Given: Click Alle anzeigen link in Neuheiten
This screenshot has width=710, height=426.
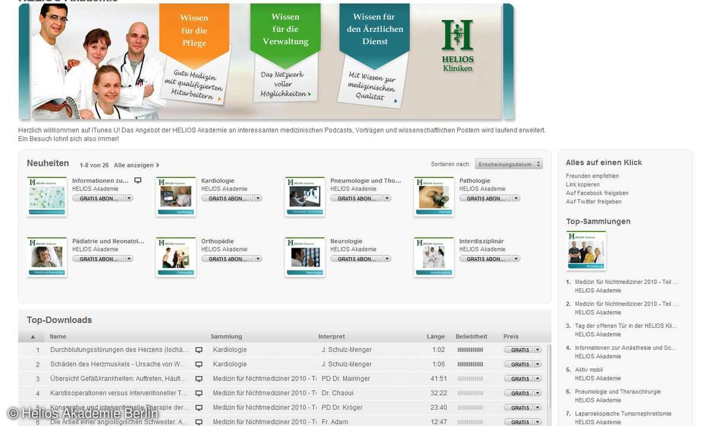Looking at the screenshot, I should (x=137, y=165).
